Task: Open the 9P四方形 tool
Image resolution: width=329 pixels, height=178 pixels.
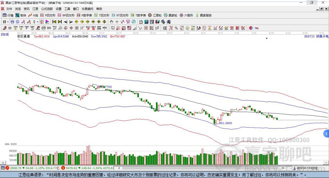Action: (66, 15)
